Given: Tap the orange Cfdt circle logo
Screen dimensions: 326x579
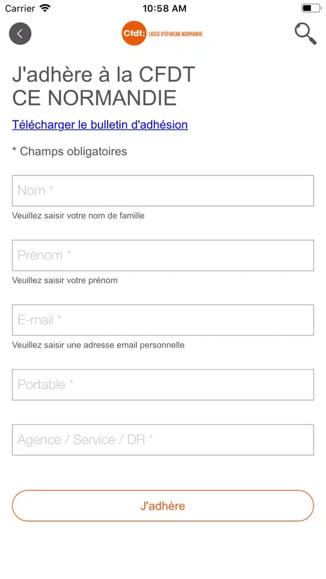Looking at the screenshot, I should point(134,33).
